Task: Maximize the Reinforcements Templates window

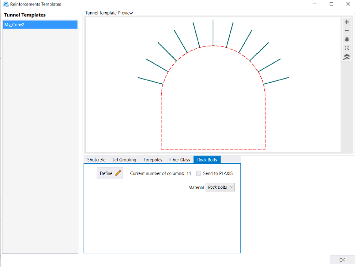Action: [331, 4]
